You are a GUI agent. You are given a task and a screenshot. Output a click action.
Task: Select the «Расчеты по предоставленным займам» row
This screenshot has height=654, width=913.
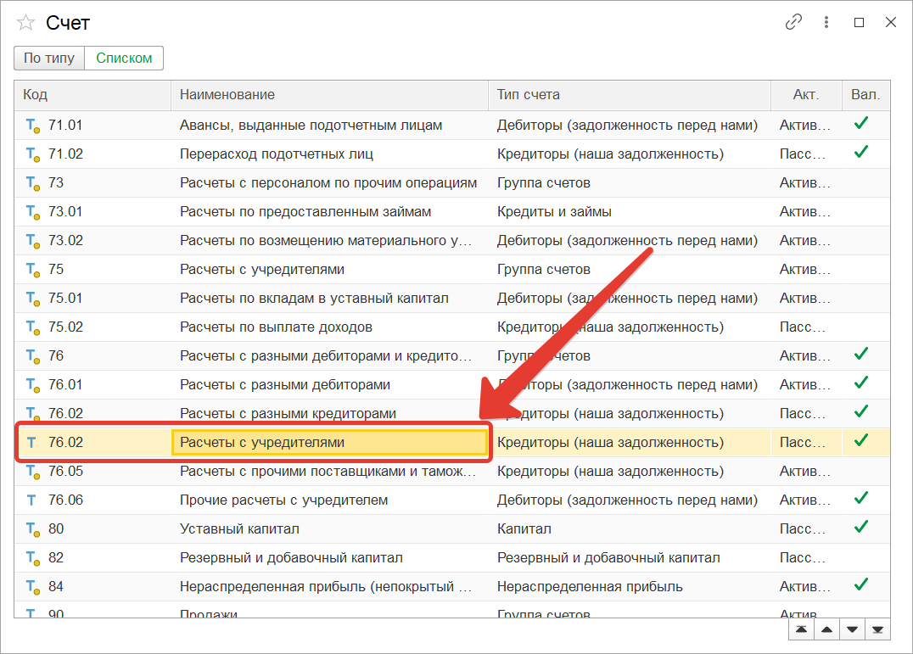[x=305, y=212]
